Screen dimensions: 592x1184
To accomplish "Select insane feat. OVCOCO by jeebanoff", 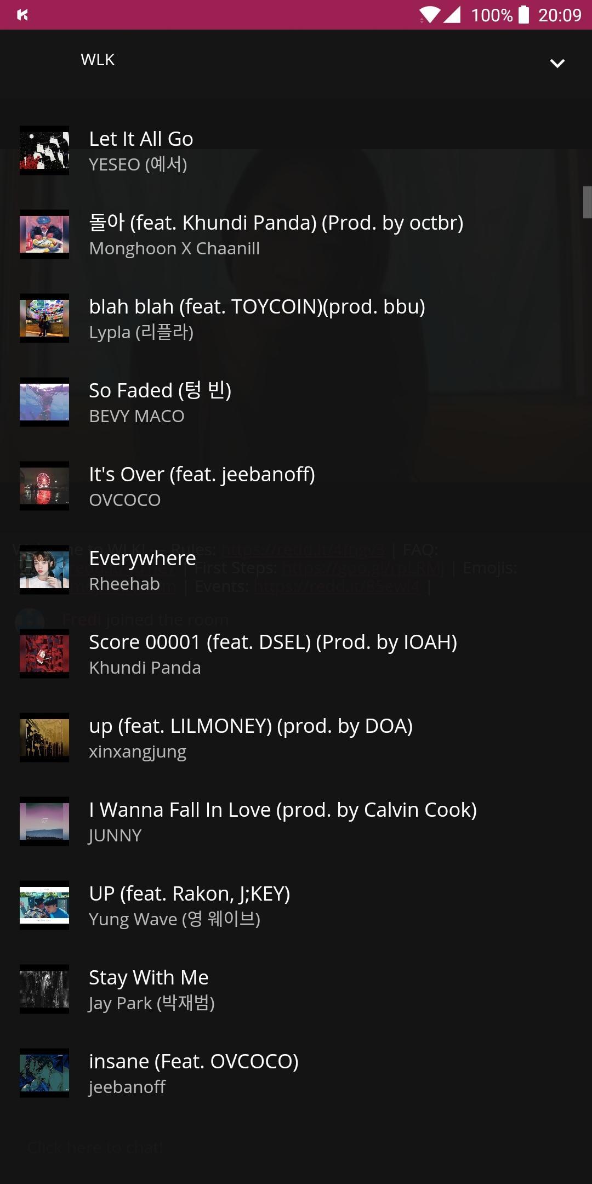I will coord(296,1073).
